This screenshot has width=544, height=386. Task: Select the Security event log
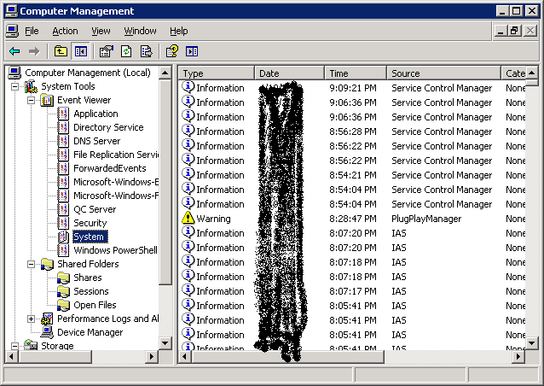(x=90, y=223)
